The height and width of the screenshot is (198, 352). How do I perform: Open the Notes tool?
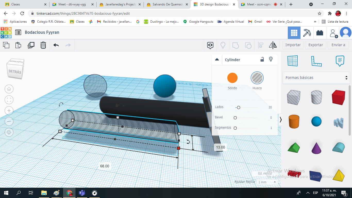click(x=340, y=61)
